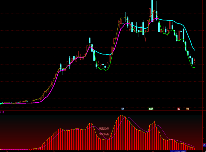
Task: Click the highest peak of the red histogram
Action: pos(122,116)
